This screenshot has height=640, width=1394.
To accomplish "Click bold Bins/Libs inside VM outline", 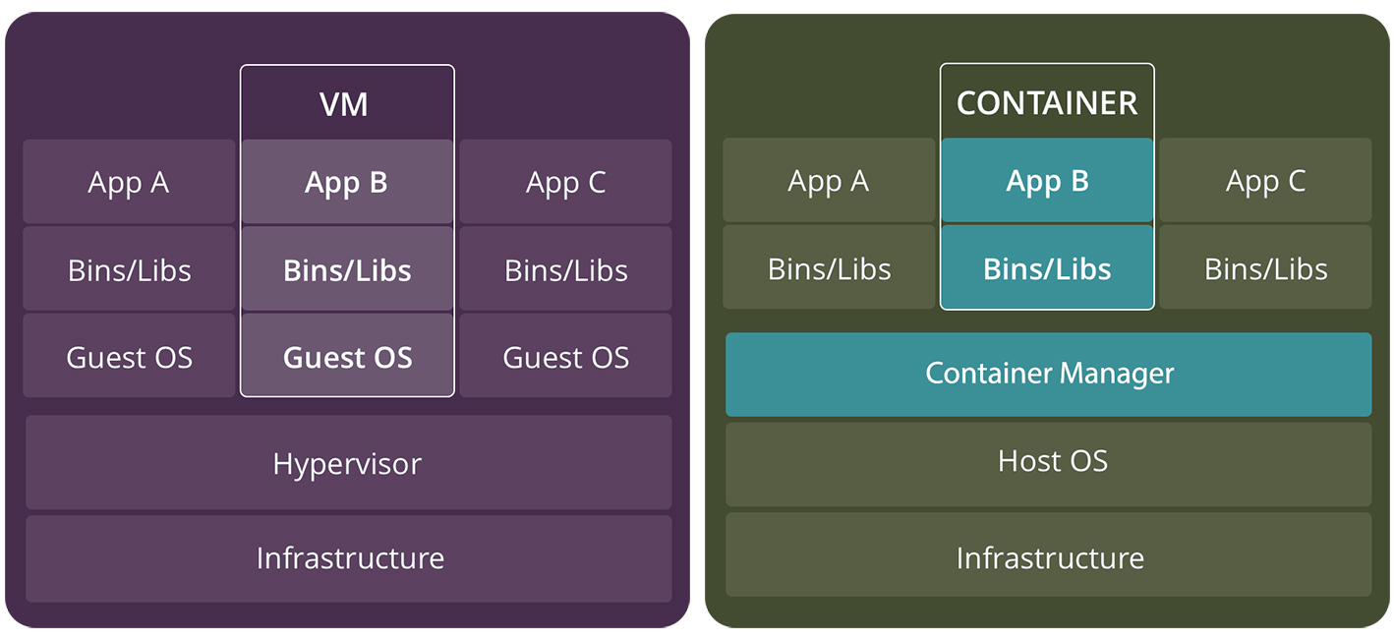I will pyautogui.click(x=346, y=270).
